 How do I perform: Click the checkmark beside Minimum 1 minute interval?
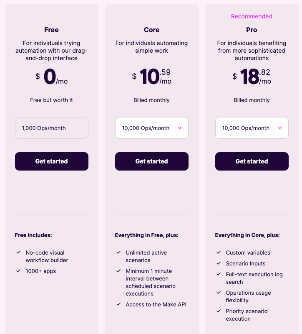click(x=118, y=271)
